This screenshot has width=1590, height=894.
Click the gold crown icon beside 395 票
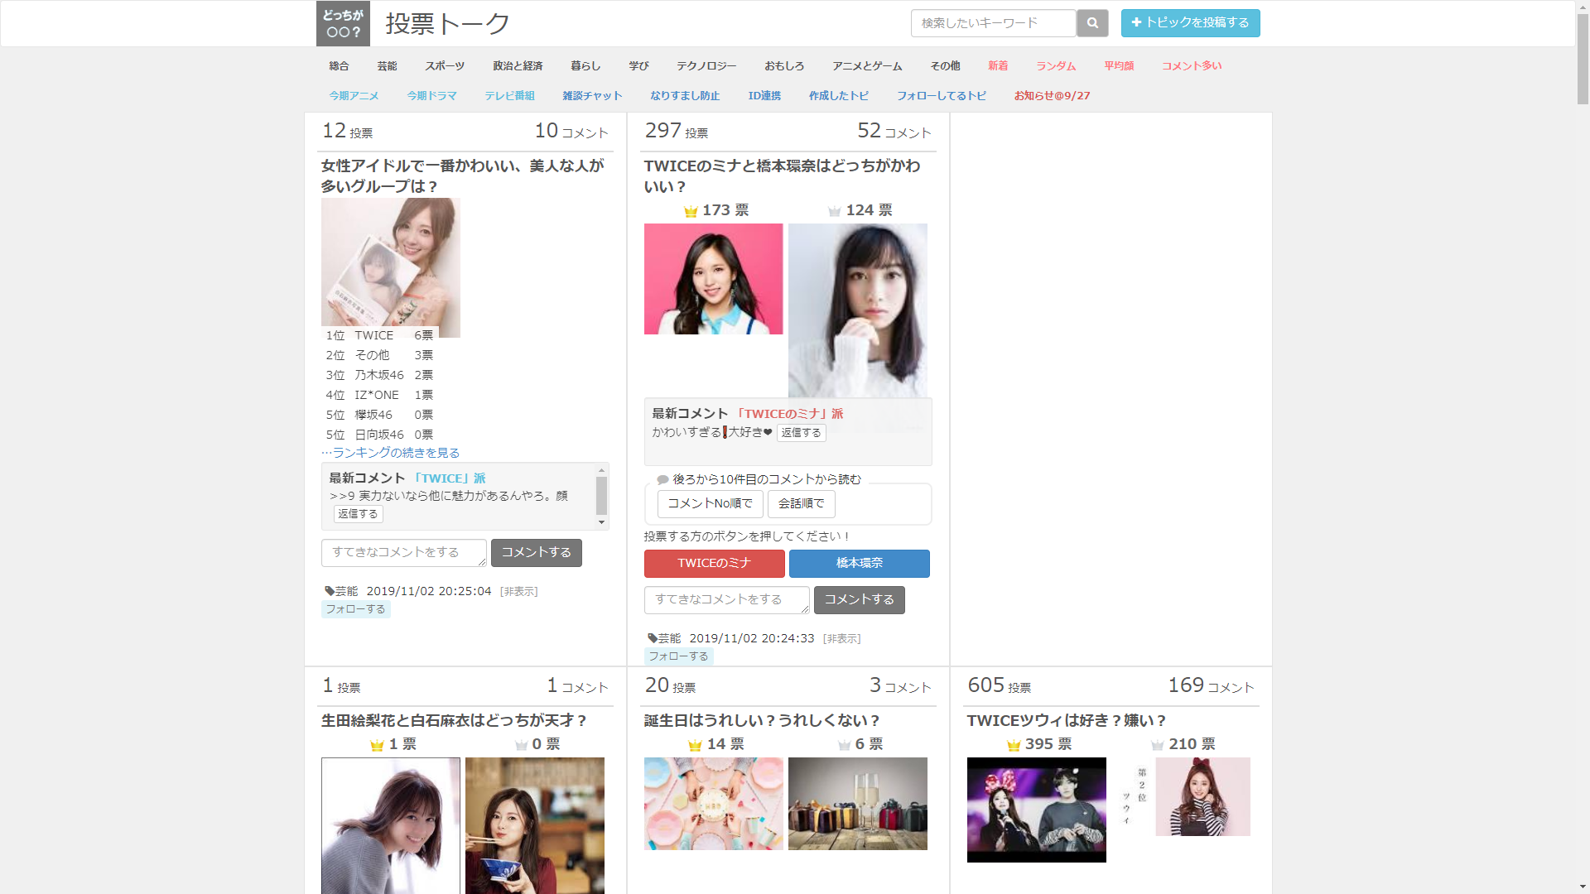[x=1014, y=745]
